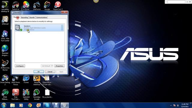Open Windows Explorer from taskbar
The height and width of the screenshot is (108, 192).
point(13,105)
